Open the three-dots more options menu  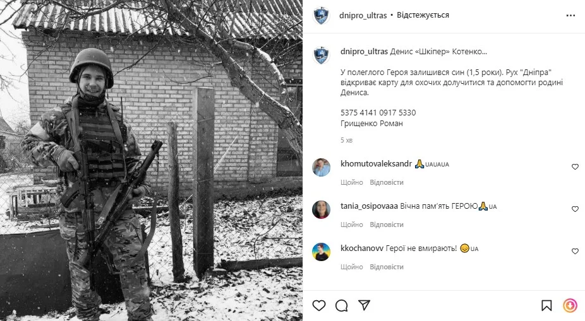click(x=570, y=16)
